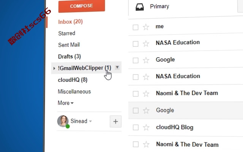243x152 pixels.
Task: Star the second NASA Education email
Action: coord(146,77)
